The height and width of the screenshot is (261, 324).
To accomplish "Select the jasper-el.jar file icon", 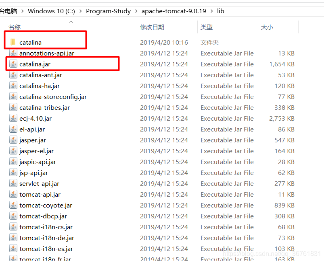I will pyautogui.click(x=13, y=151).
